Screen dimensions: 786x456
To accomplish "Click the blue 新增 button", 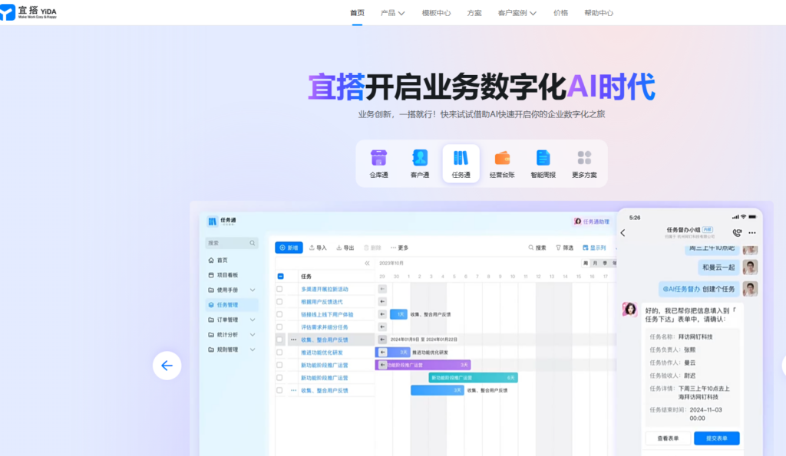I will click(288, 248).
